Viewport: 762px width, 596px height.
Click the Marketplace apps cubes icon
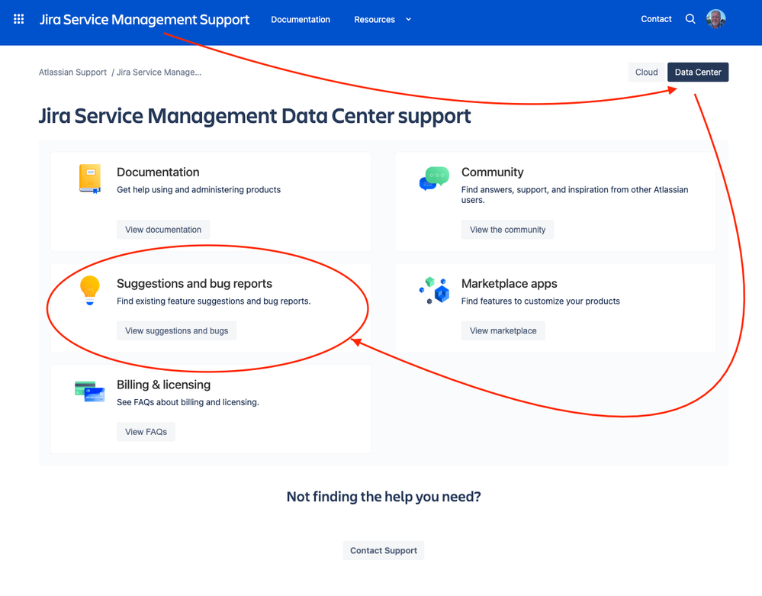coord(434,290)
